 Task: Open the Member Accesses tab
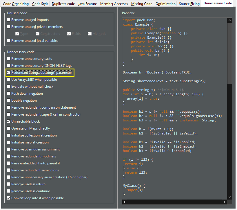coord(114,4)
